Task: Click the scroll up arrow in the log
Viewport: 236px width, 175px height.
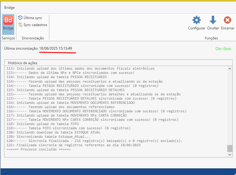Action: point(230,69)
